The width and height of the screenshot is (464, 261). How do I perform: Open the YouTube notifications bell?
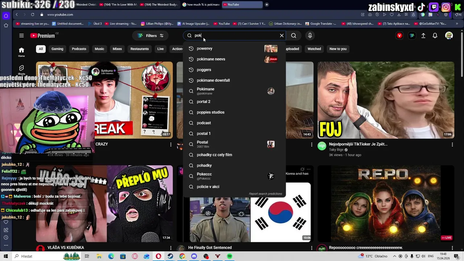[x=435, y=36]
